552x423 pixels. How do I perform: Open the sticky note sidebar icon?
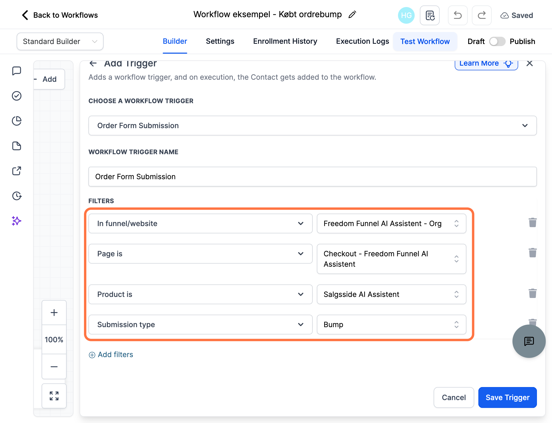coord(17,146)
